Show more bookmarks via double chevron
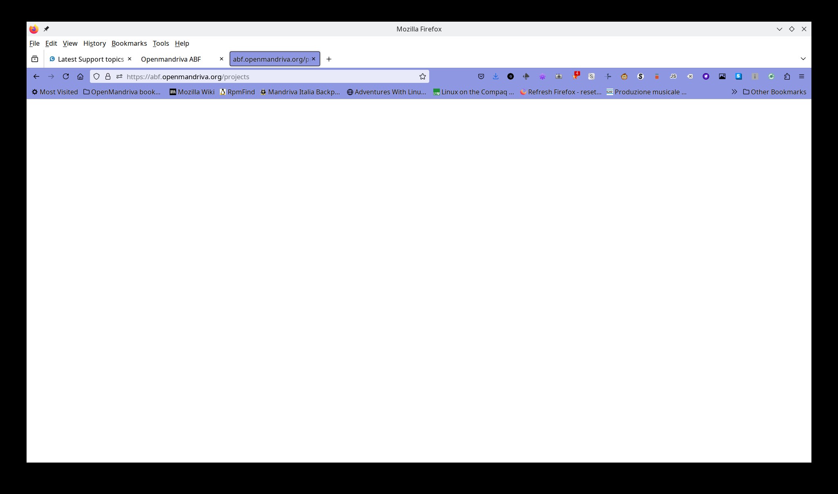The height and width of the screenshot is (494, 838). (x=734, y=92)
